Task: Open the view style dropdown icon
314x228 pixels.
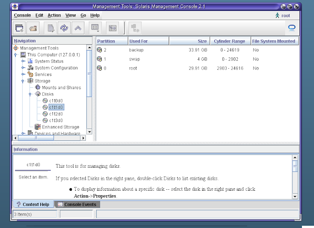Action: coord(95,28)
